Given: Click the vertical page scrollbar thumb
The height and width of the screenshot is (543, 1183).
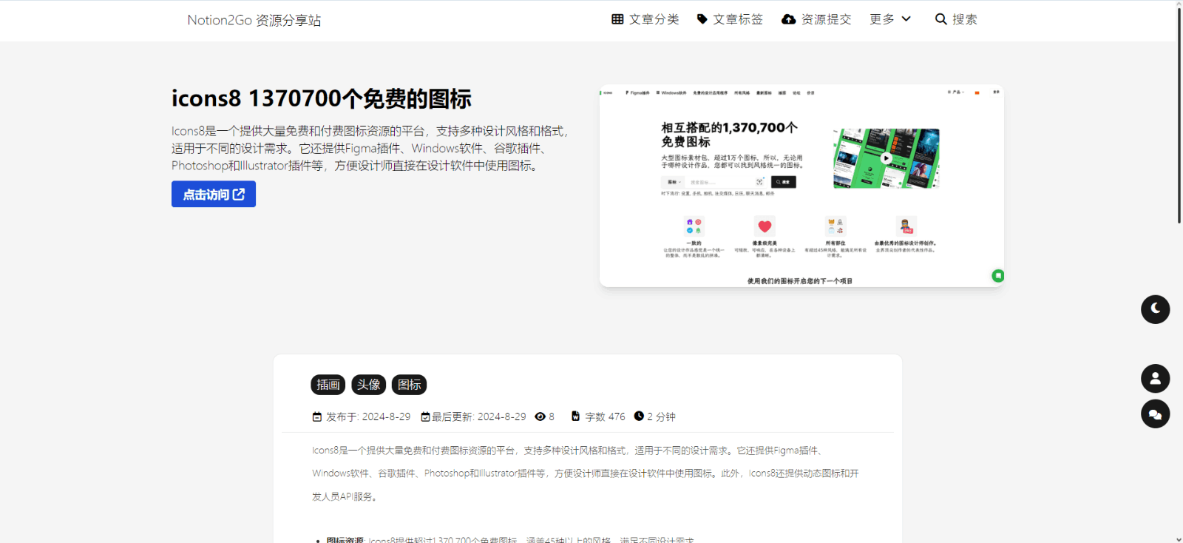Looking at the screenshot, I should click(x=1179, y=115).
